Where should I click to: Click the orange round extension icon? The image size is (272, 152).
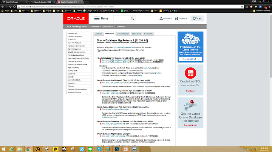[x=251, y=6]
